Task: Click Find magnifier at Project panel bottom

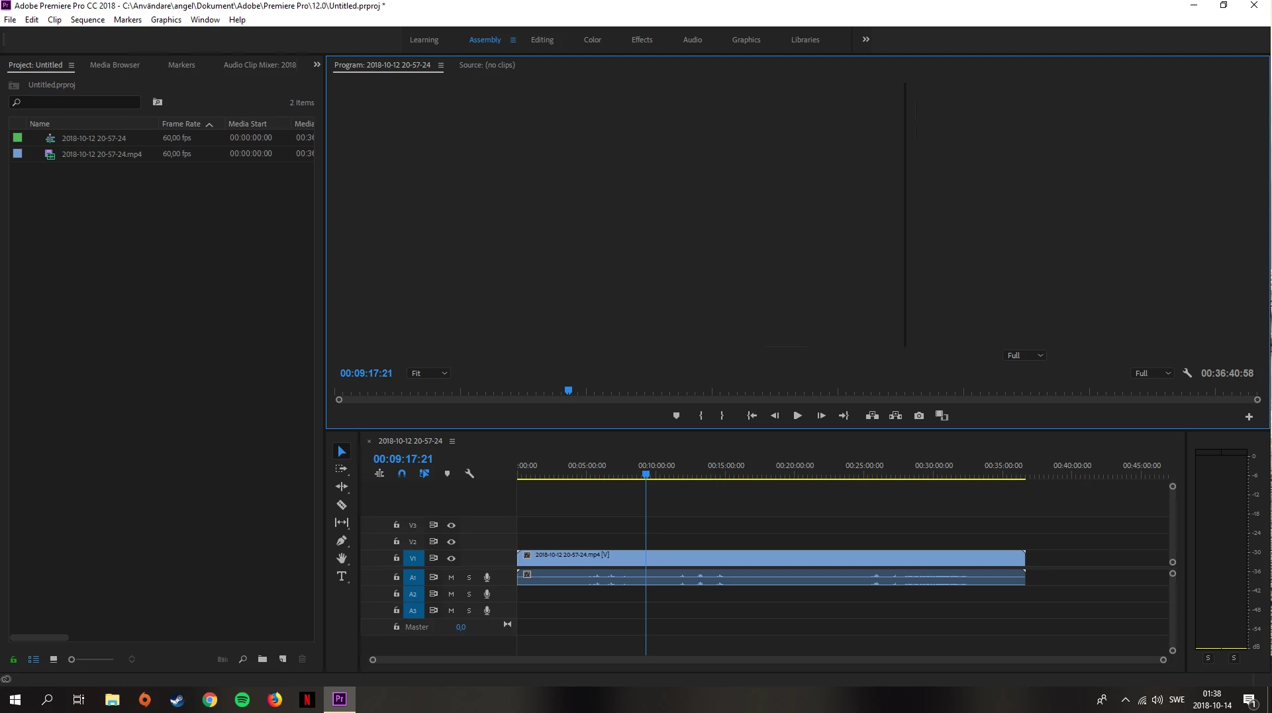Action: pyautogui.click(x=243, y=659)
